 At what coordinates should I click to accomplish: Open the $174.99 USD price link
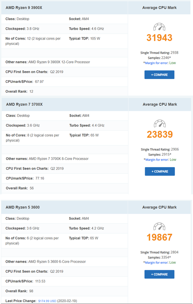click(x=47, y=301)
